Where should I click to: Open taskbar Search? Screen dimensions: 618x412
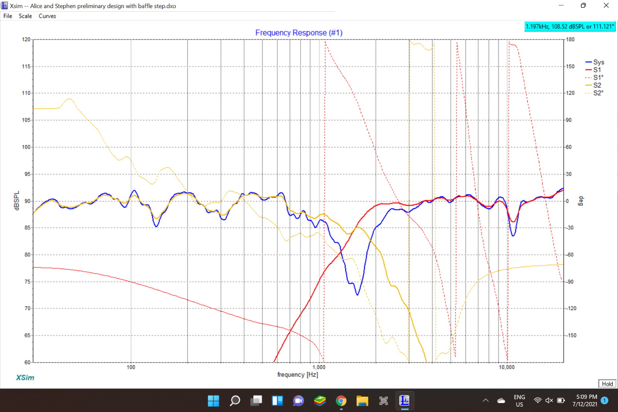(235, 401)
